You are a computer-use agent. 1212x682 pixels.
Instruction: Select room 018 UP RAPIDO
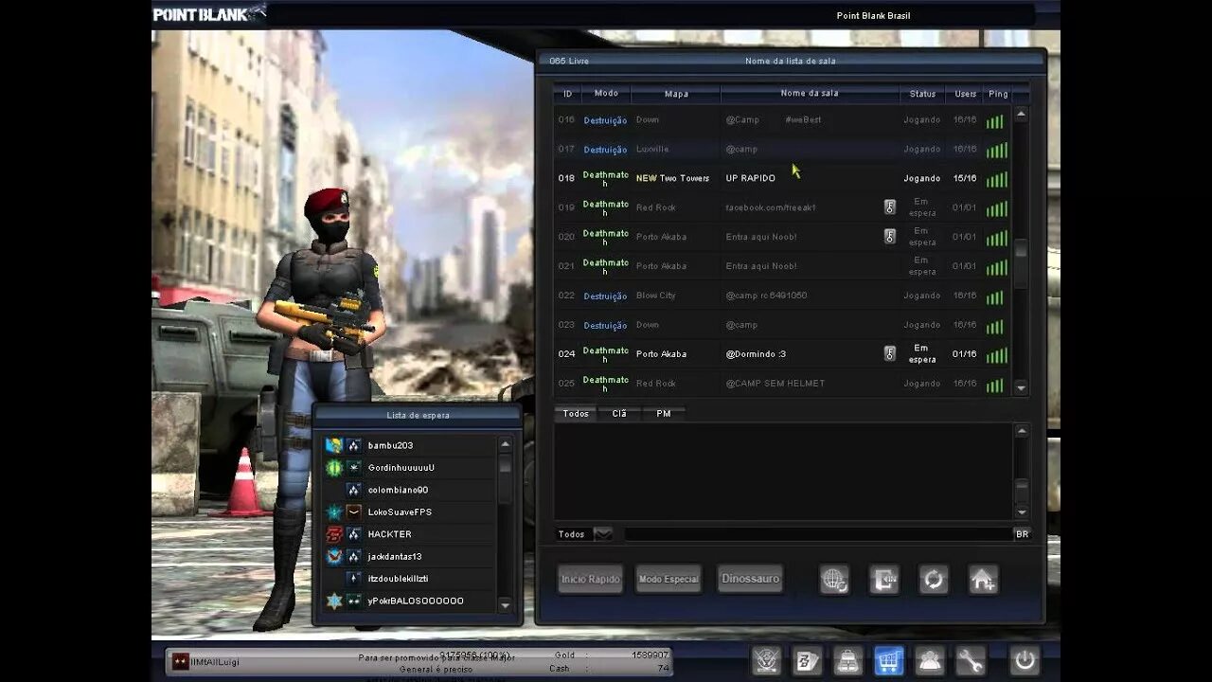click(782, 178)
